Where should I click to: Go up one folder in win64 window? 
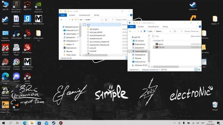(x=72, y=20)
